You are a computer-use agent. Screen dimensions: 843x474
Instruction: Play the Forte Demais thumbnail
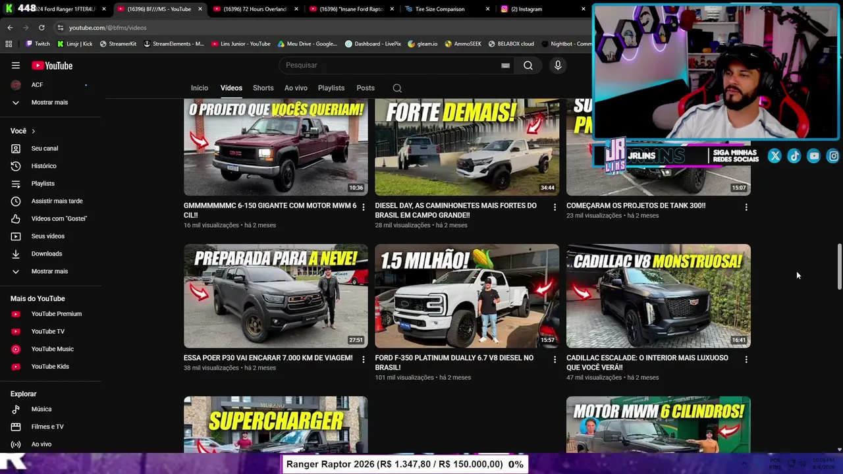pyautogui.click(x=467, y=147)
